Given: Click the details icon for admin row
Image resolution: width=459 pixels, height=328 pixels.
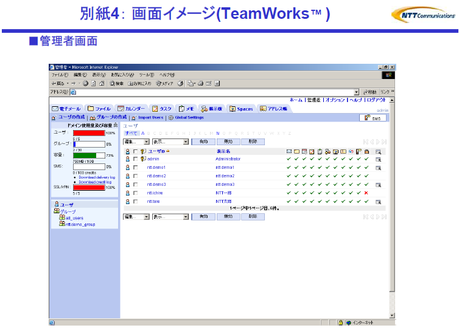Looking at the screenshot, I should coord(378,159).
